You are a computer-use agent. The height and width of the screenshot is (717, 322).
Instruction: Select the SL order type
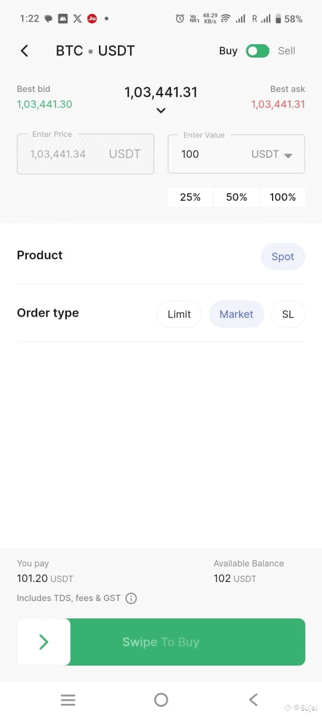click(288, 314)
